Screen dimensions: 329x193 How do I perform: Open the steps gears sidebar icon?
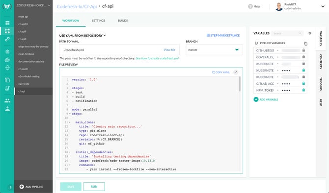click(x=7, y=39)
